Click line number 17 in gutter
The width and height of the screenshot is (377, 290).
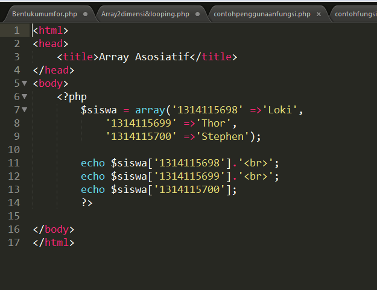pyautogui.click(x=14, y=242)
